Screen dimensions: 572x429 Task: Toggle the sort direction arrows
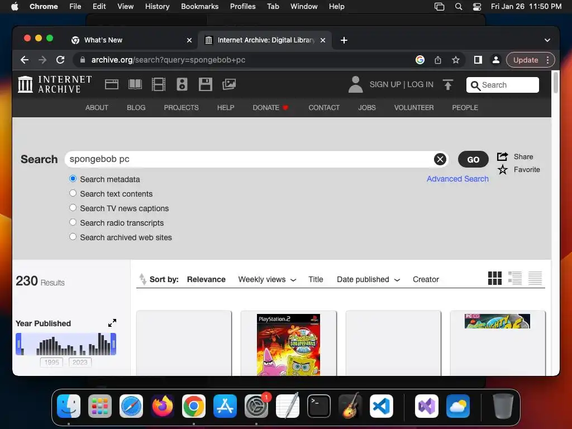[x=142, y=279]
